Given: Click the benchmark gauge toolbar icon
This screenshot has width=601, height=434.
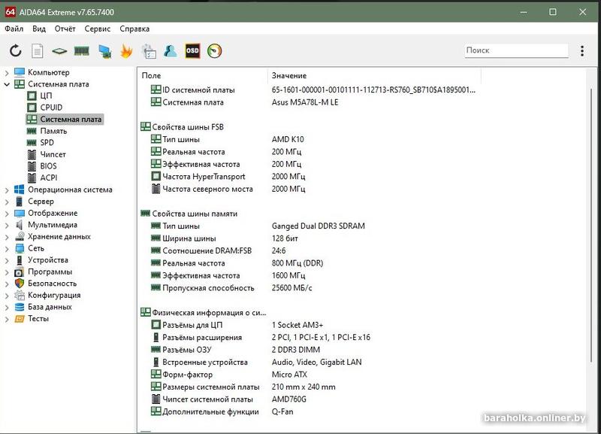Looking at the screenshot, I should tap(215, 51).
